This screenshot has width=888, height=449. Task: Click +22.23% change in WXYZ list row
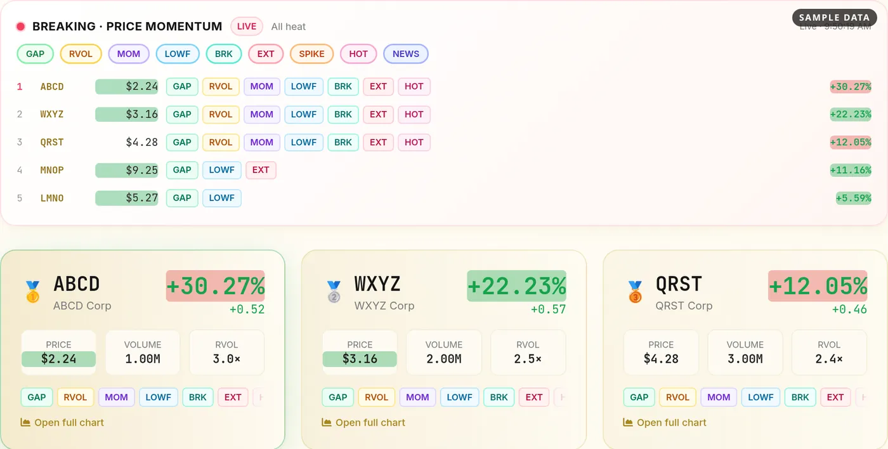click(851, 115)
